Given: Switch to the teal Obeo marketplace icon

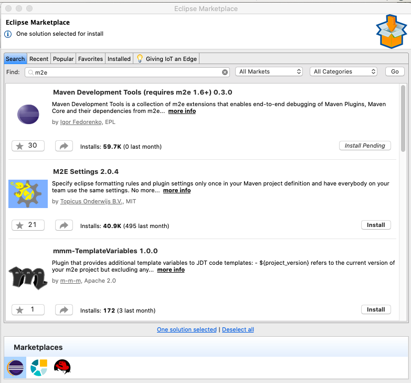Looking at the screenshot, I should 39,367.
